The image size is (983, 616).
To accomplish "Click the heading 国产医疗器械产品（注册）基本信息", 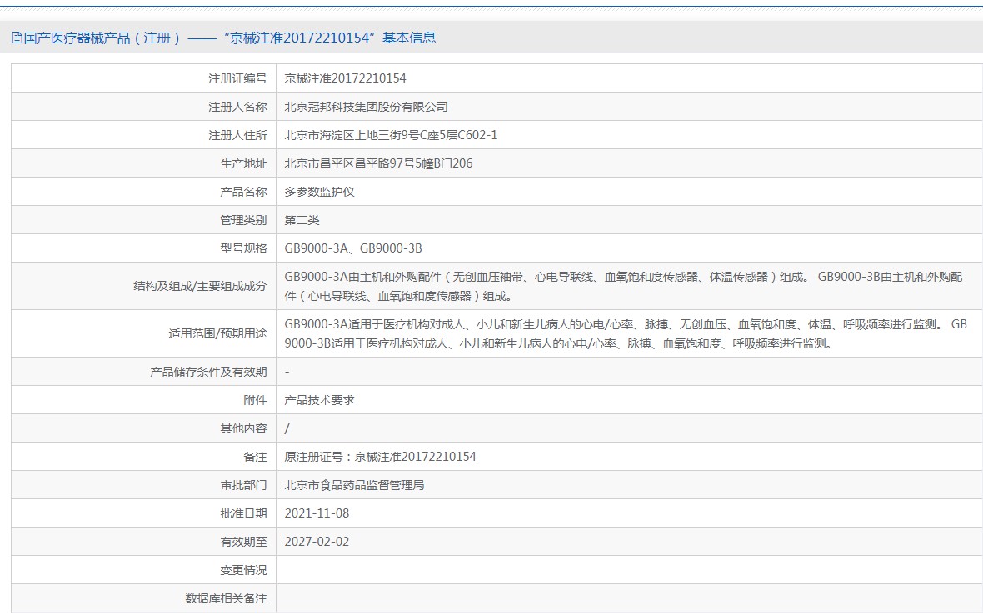I will [229, 38].
